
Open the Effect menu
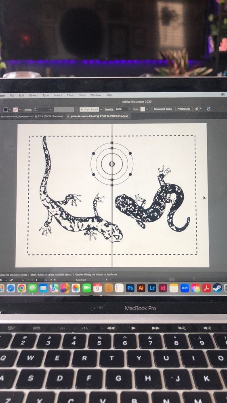click(70, 96)
